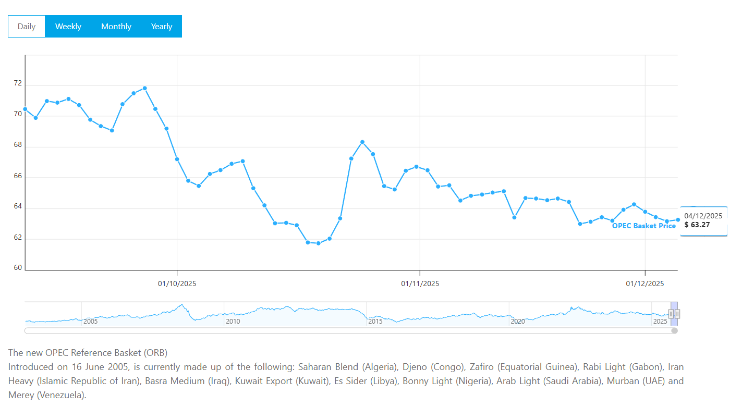Show the Yearly basket prices
Viewport: 730px width, 407px height.
162,27
